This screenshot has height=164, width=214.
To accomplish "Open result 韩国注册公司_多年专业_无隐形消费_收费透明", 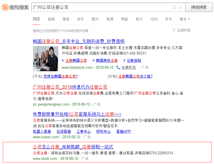I will [79, 41].
